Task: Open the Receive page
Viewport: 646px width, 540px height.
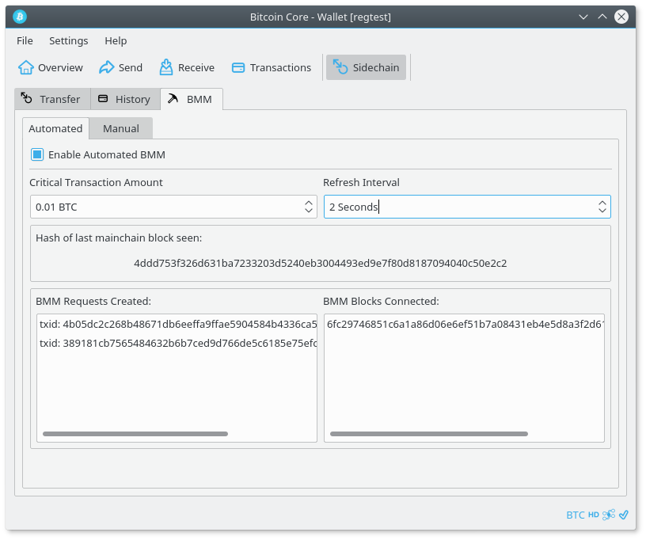Action: click(187, 67)
